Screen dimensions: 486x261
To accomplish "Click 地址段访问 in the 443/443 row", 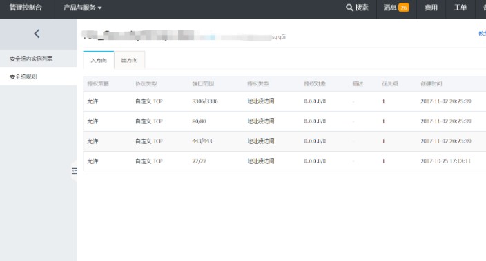I will (261, 141).
